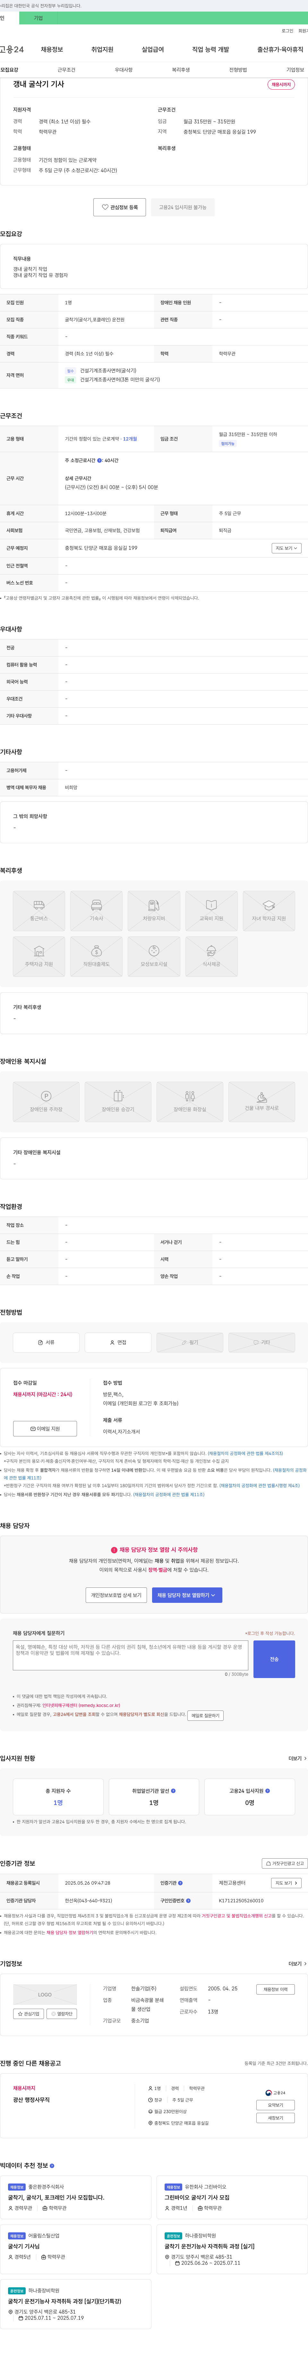Click info icon beside 인증기관 label

180,1883
